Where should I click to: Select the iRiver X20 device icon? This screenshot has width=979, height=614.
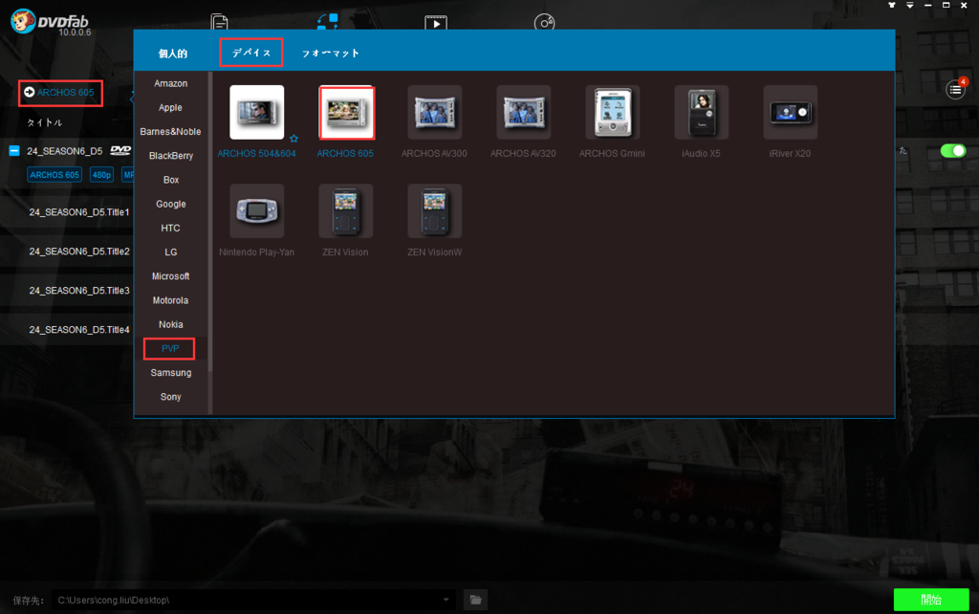point(791,113)
